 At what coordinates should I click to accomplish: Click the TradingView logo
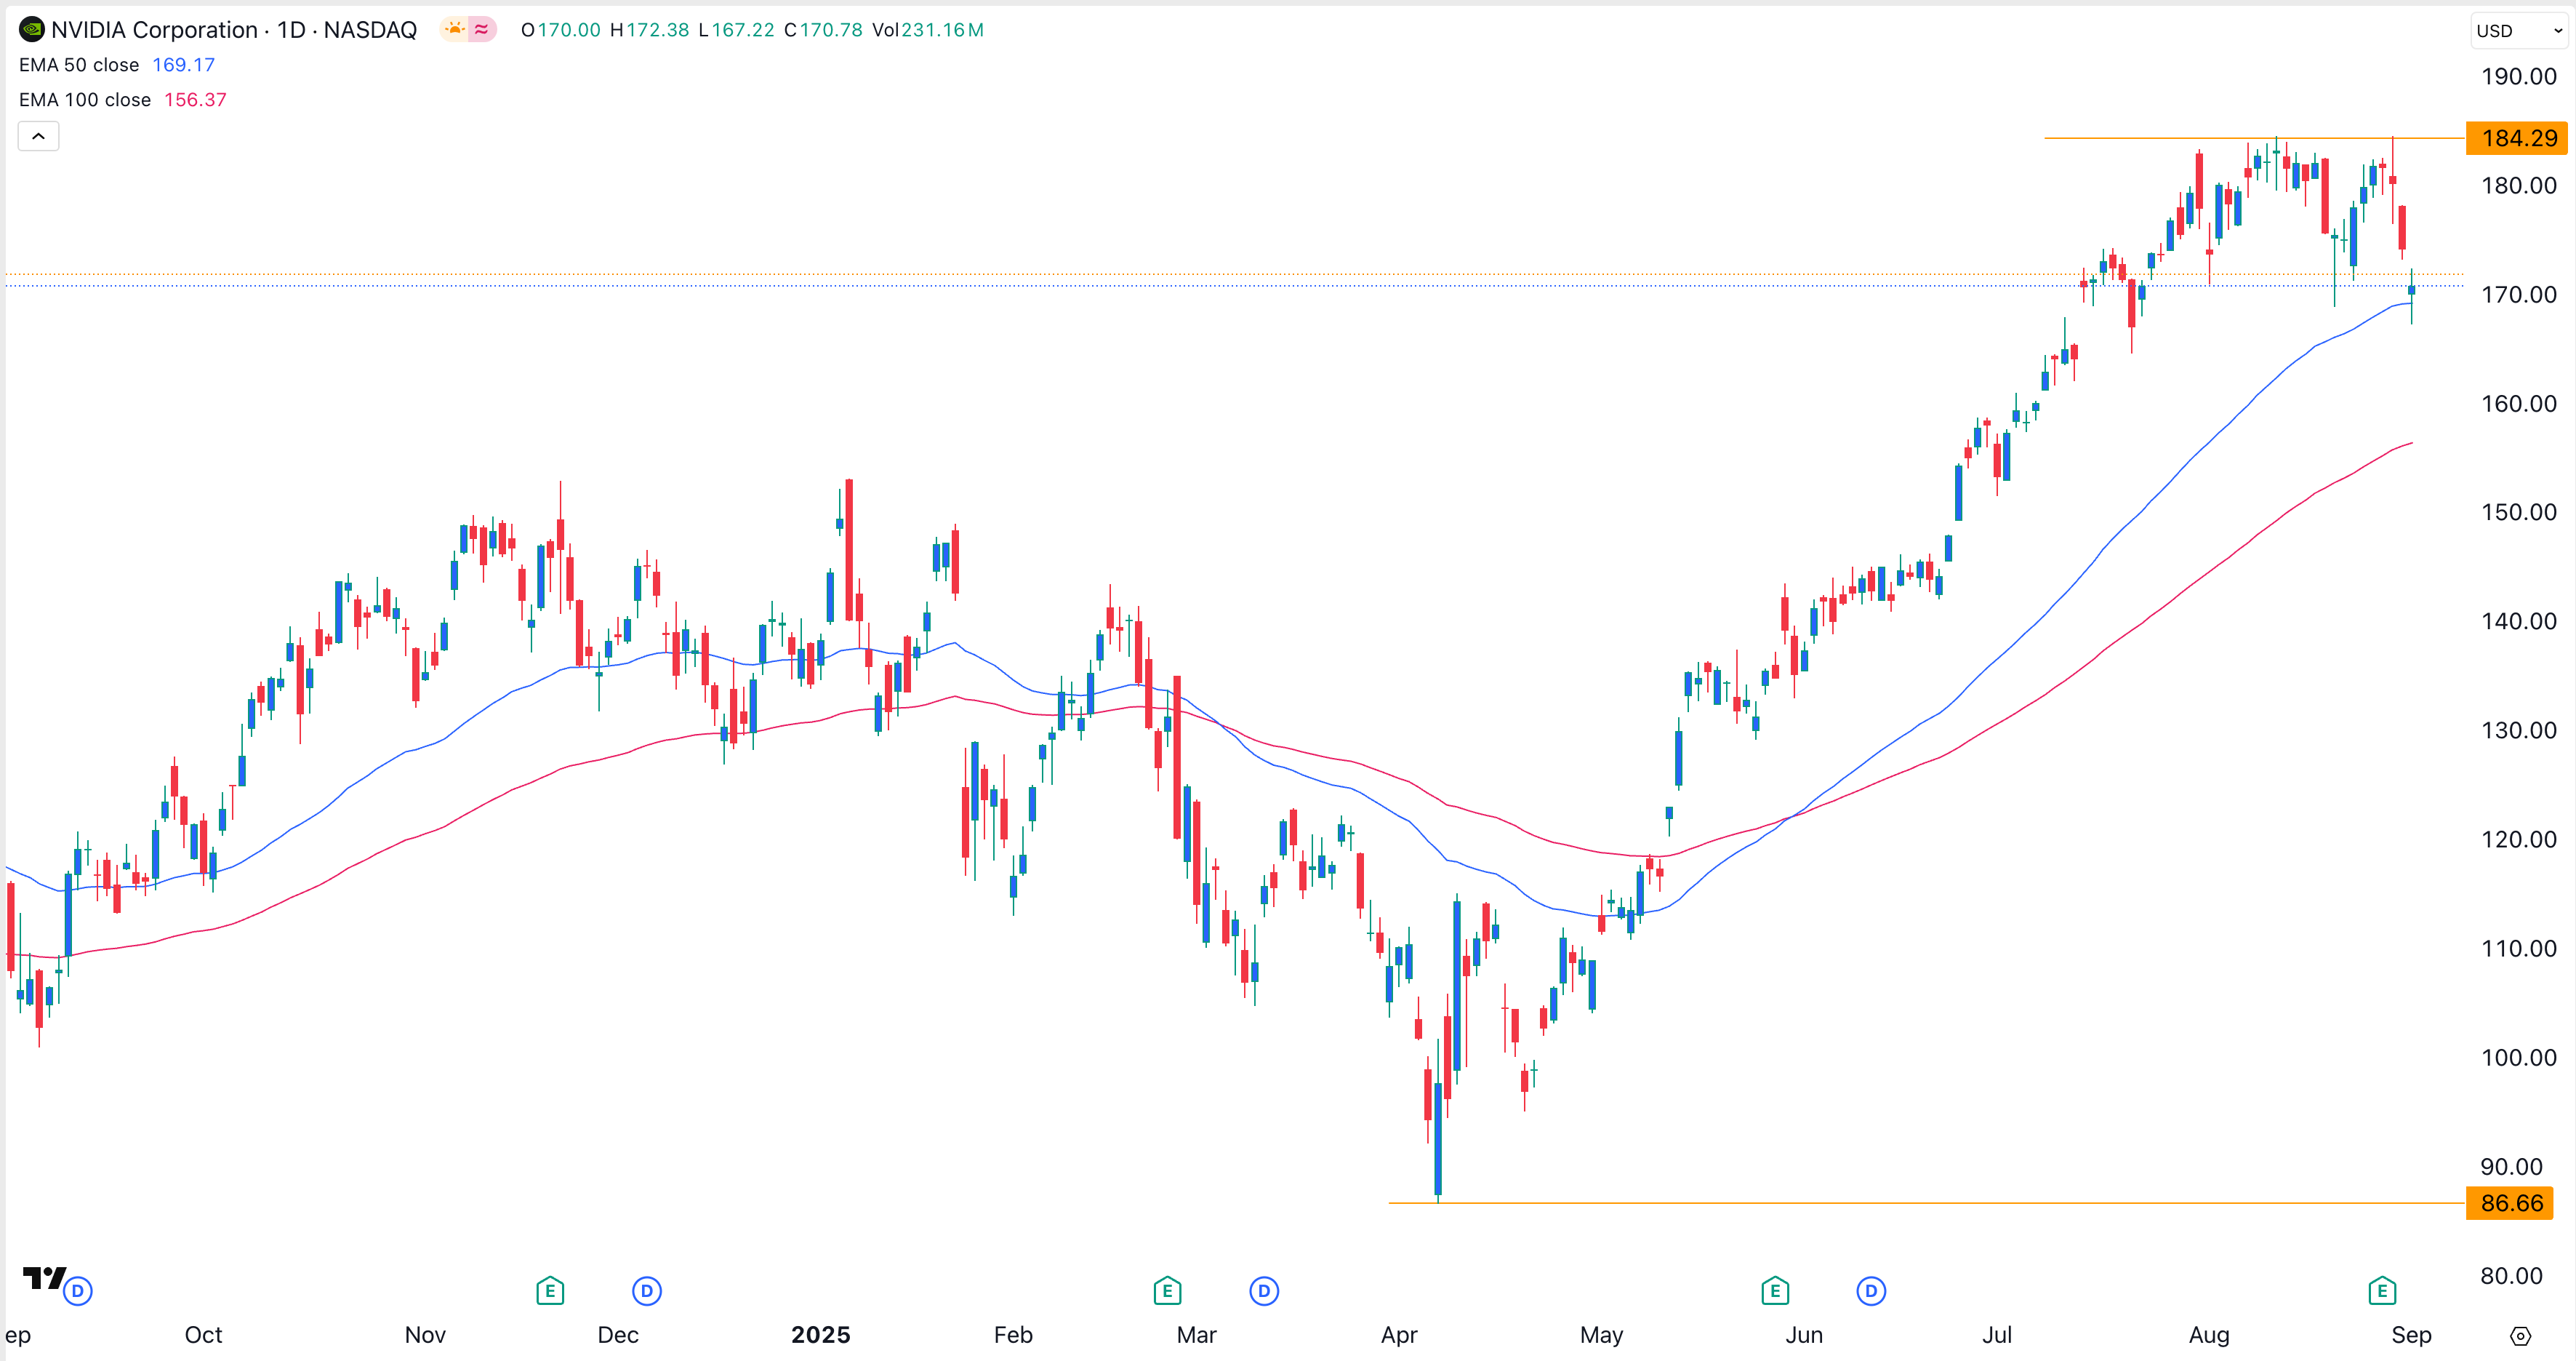pyautogui.click(x=44, y=1278)
